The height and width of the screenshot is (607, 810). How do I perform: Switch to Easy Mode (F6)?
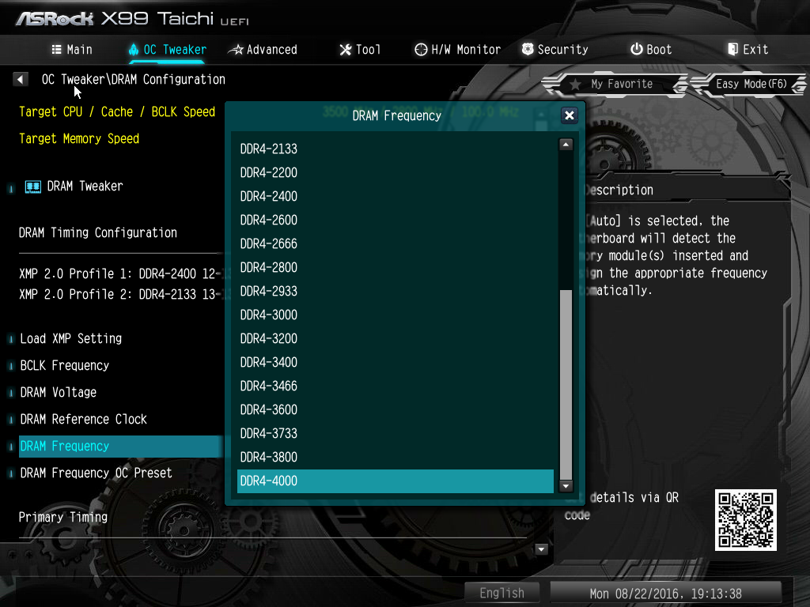750,84
